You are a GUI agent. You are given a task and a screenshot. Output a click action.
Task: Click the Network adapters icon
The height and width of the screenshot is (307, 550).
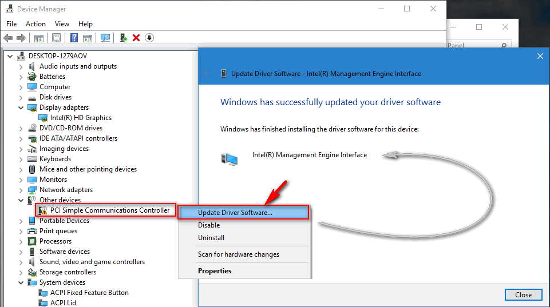32,190
